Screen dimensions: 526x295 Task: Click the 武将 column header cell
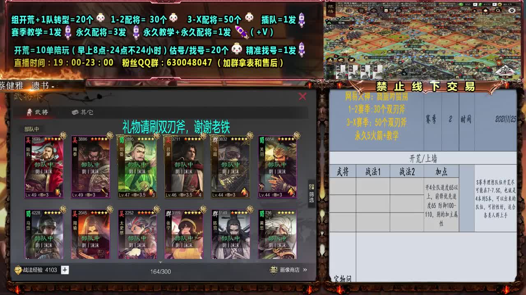342,171
